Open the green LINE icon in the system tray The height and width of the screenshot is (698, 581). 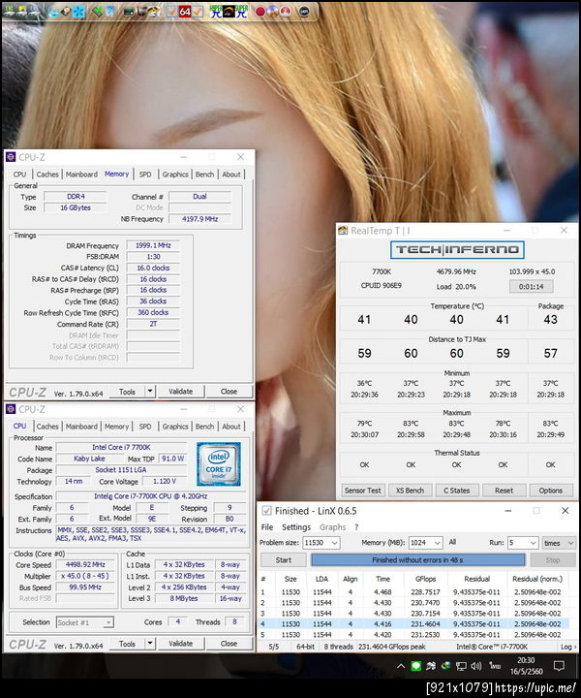(416, 666)
